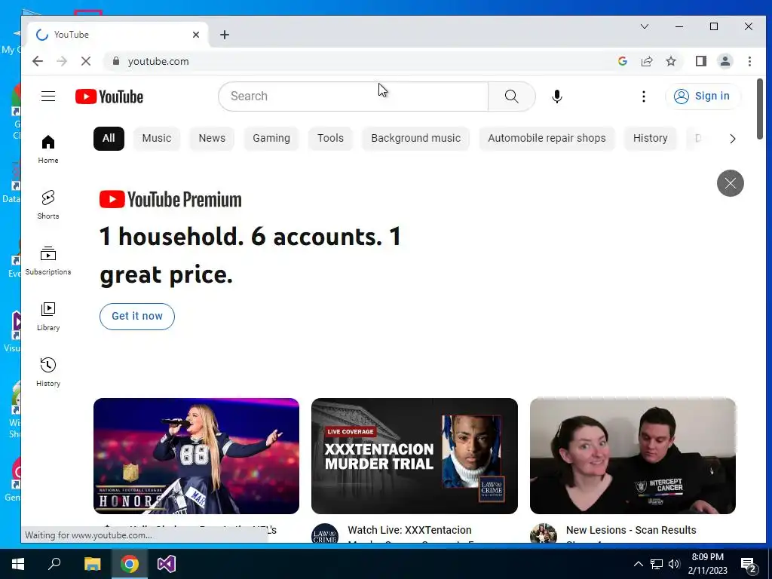This screenshot has height=579, width=772.
Task: Click the search magnifier button
Action: [x=512, y=96]
